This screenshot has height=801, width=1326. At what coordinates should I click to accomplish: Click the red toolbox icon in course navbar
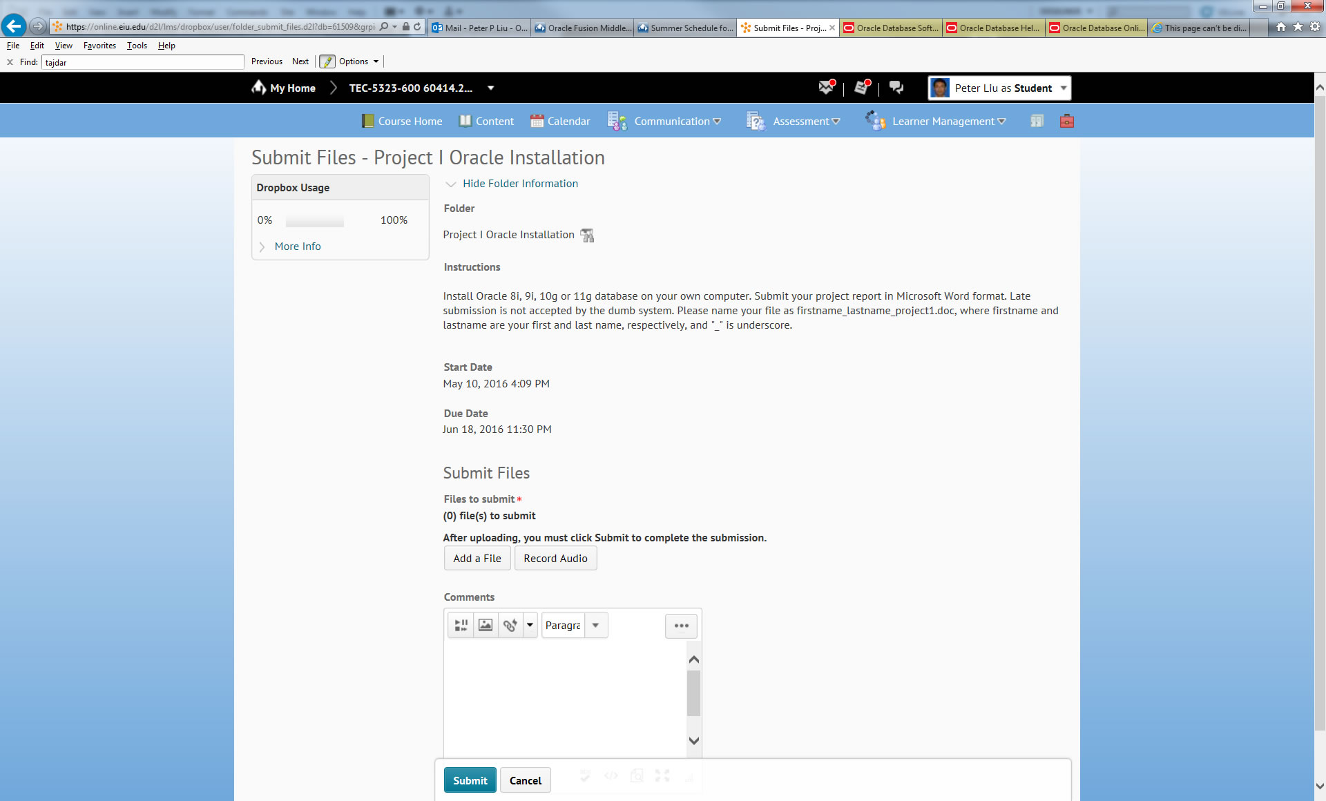[1067, 121]
